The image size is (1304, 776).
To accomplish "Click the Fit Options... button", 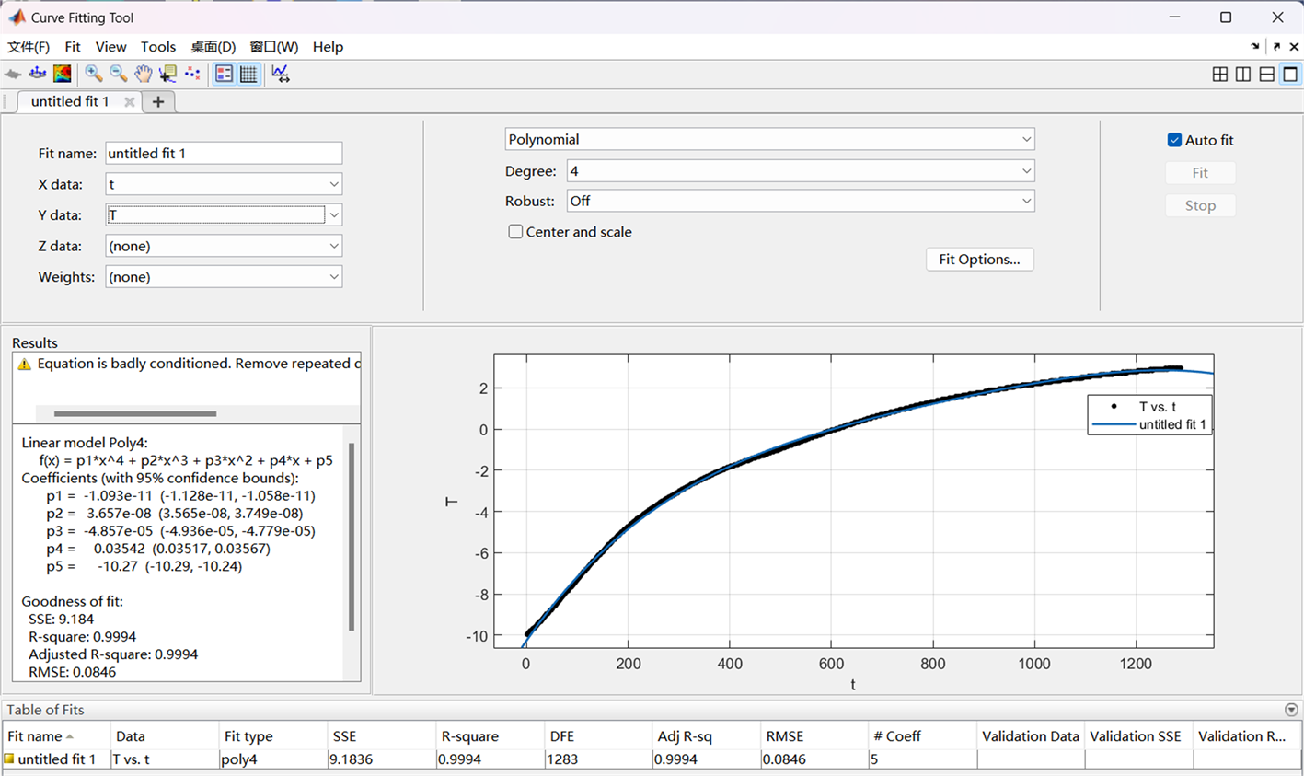I will (x=979, y=260).
